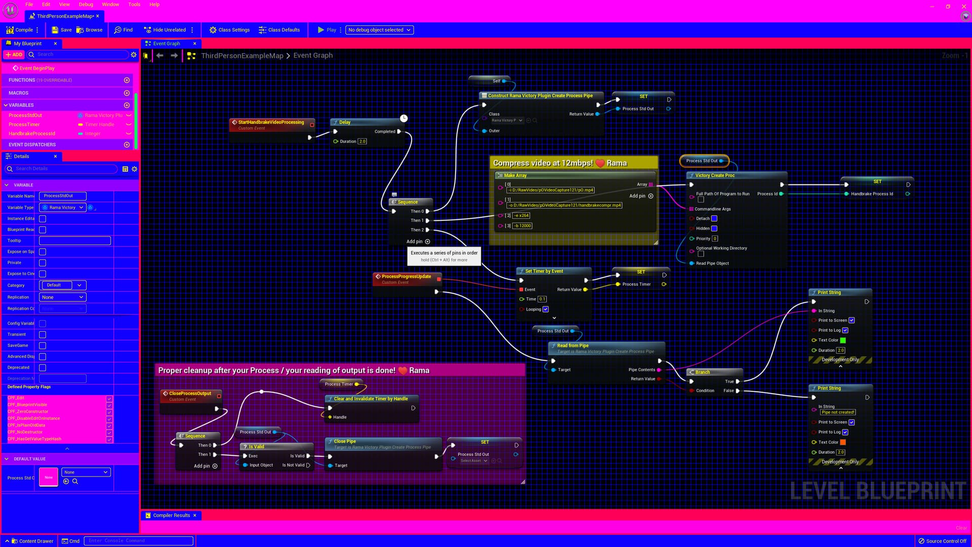Open Browse in Content Browser
Viewport: 972px width, 547px height.
tap(90, 30)
